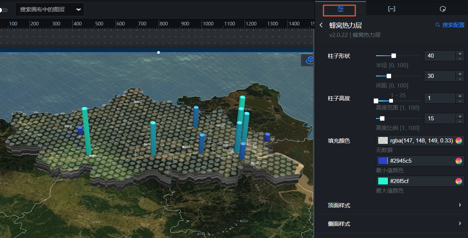This screenshot has height=238, width=468.
Task: Increase height ratio with the plus stepper
Action: (x=460, y=116)
